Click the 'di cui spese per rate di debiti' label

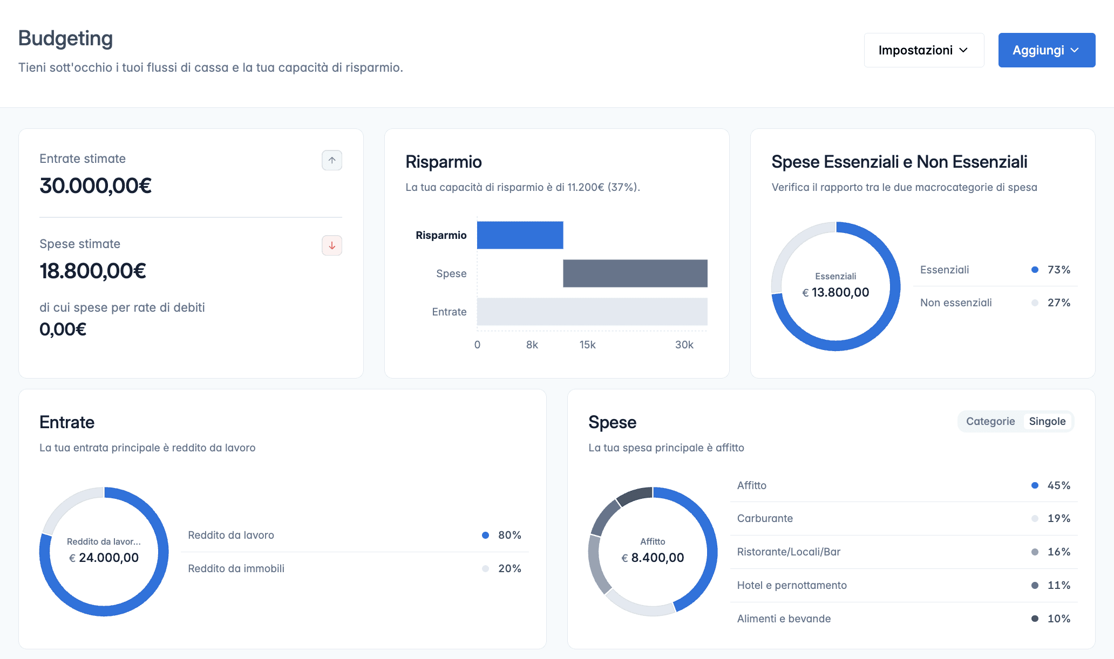[122, 307]
